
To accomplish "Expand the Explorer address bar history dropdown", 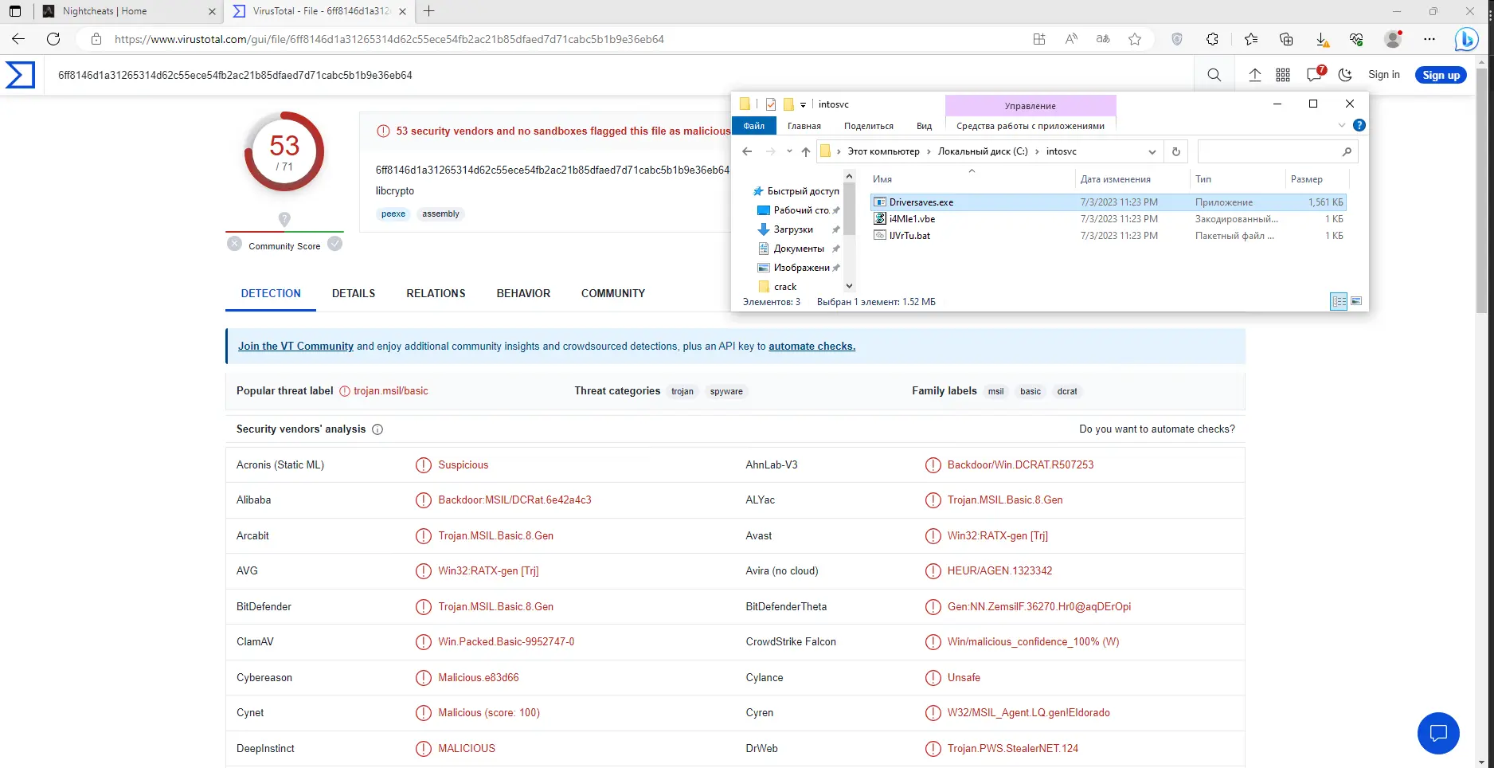I will [1152, 151].
